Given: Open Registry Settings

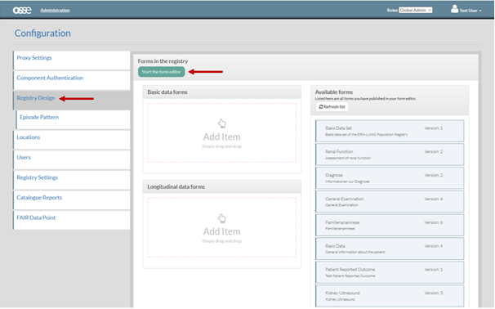Looking at the screenshot, I should point(71,180).
